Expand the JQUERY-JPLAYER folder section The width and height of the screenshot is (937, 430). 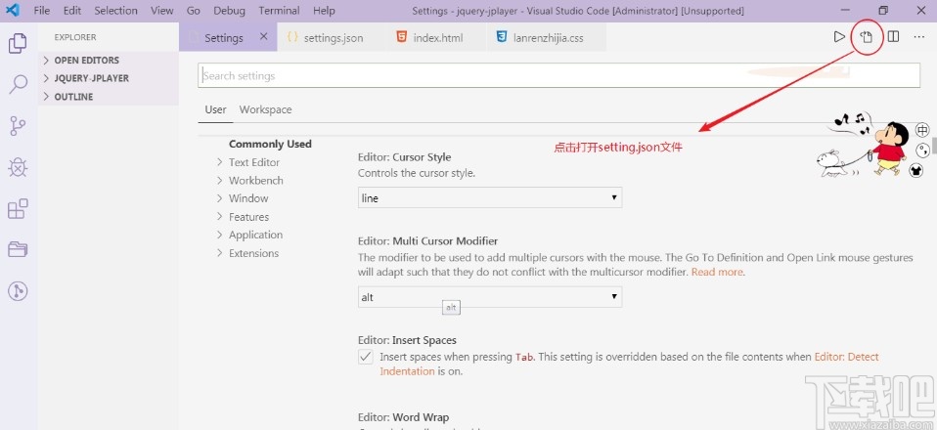[108, 78]
